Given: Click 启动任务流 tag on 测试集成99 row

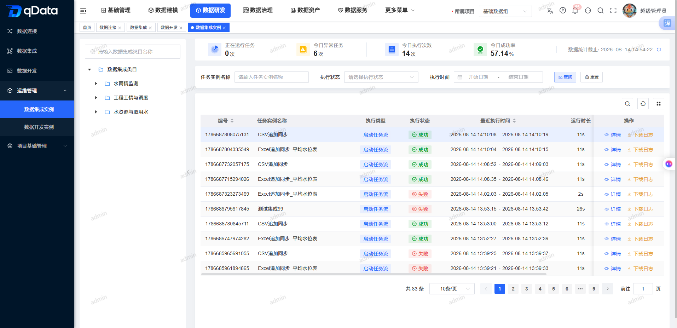Looking at the screenshot, I should click(x=376, y=209).
